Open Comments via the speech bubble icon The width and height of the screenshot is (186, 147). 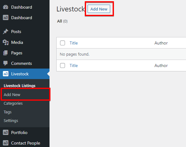coord(6,63)
